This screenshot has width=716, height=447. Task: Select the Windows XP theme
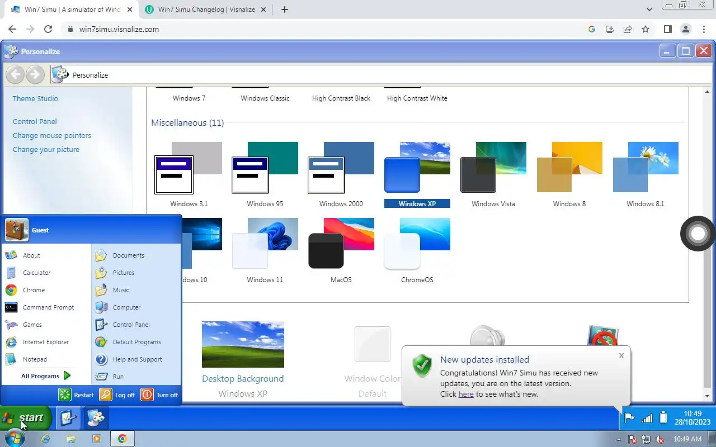(x=417, y=175)
